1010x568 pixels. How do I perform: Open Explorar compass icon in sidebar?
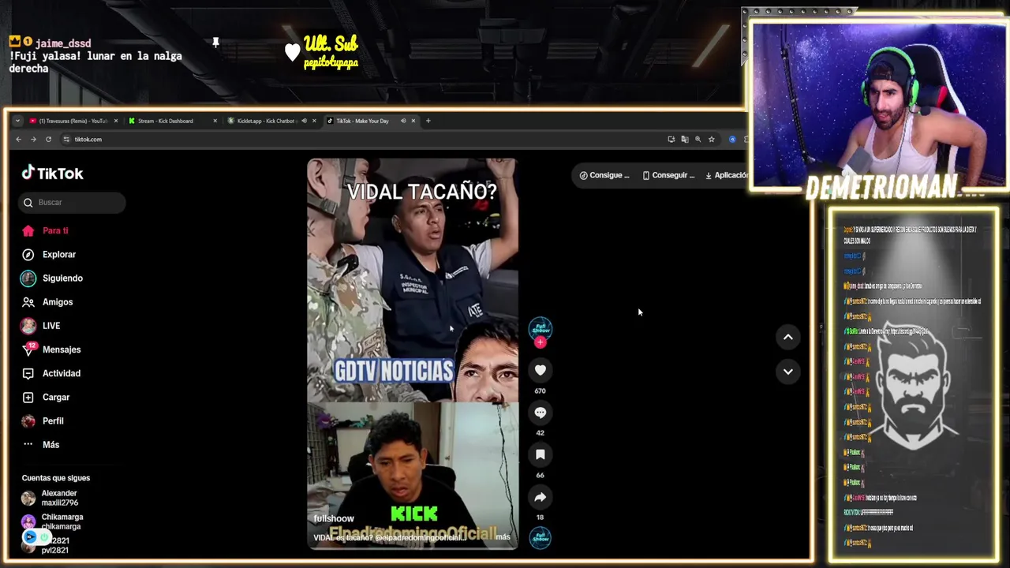(x=28, y=255)
